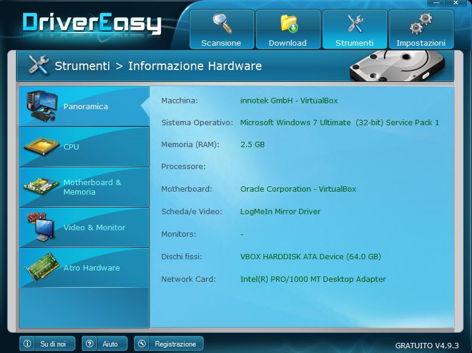Click the Registrazione button
472x353 pixels.
click(169, 344)
